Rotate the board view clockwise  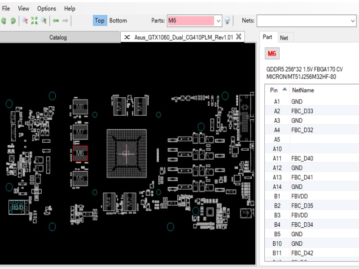pyautogui.click(x=13, y=21)
